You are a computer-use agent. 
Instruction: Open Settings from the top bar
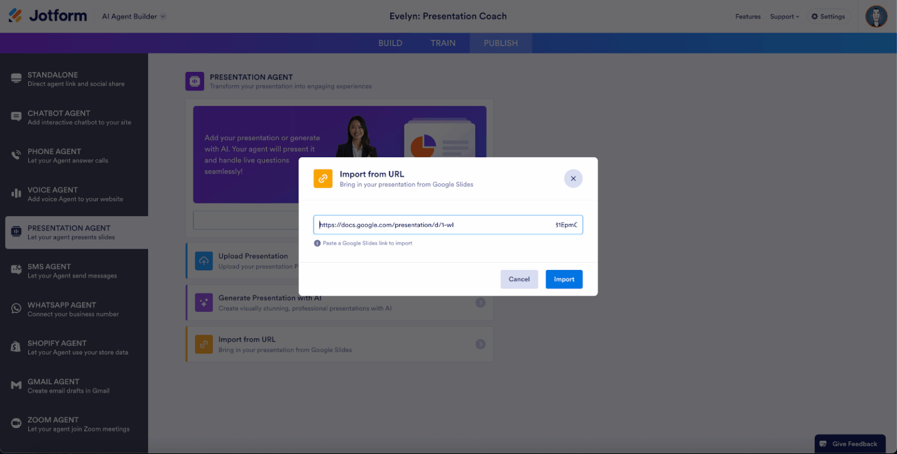(x=828, y=16)
